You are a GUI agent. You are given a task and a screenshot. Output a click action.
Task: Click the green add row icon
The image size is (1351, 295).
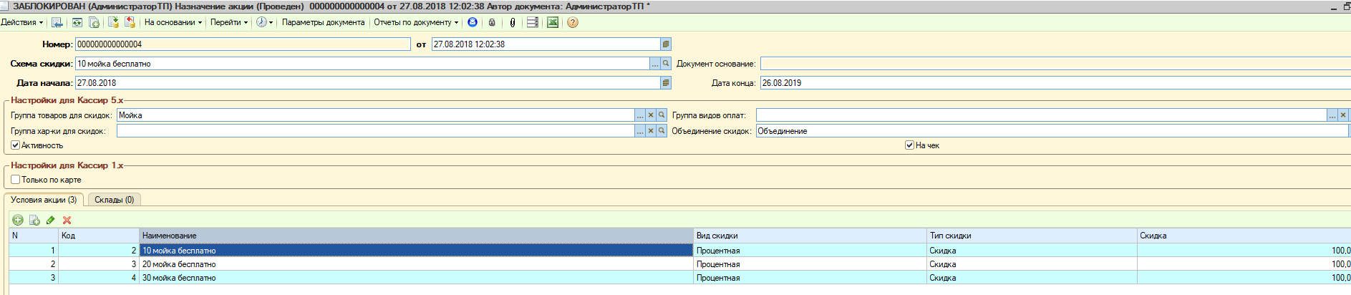pos(18,221)
